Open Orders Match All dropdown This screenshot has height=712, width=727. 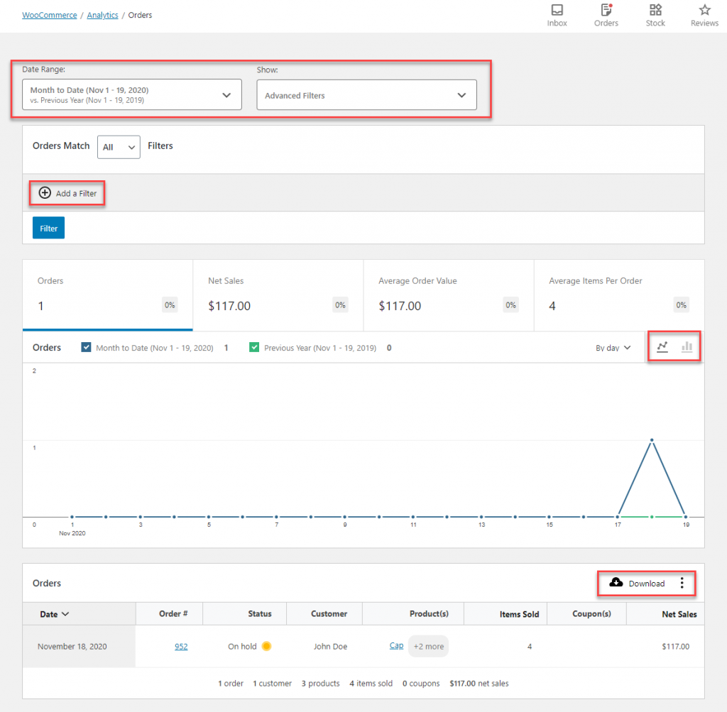point(119,147)
